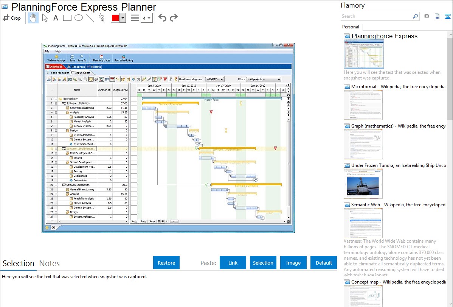Click the Microformat - Wikipedia title
453x307 pixels.
coord(398,87)
